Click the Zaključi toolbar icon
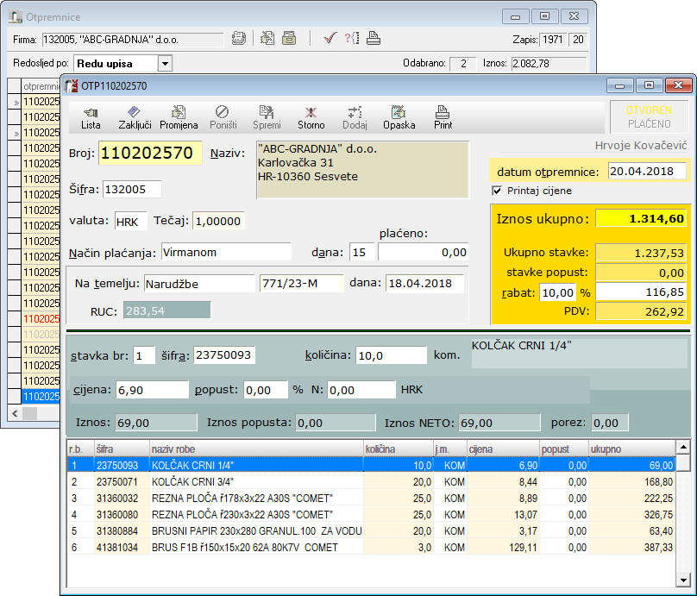This screenshot has width=697, height=596. point(135,118)
